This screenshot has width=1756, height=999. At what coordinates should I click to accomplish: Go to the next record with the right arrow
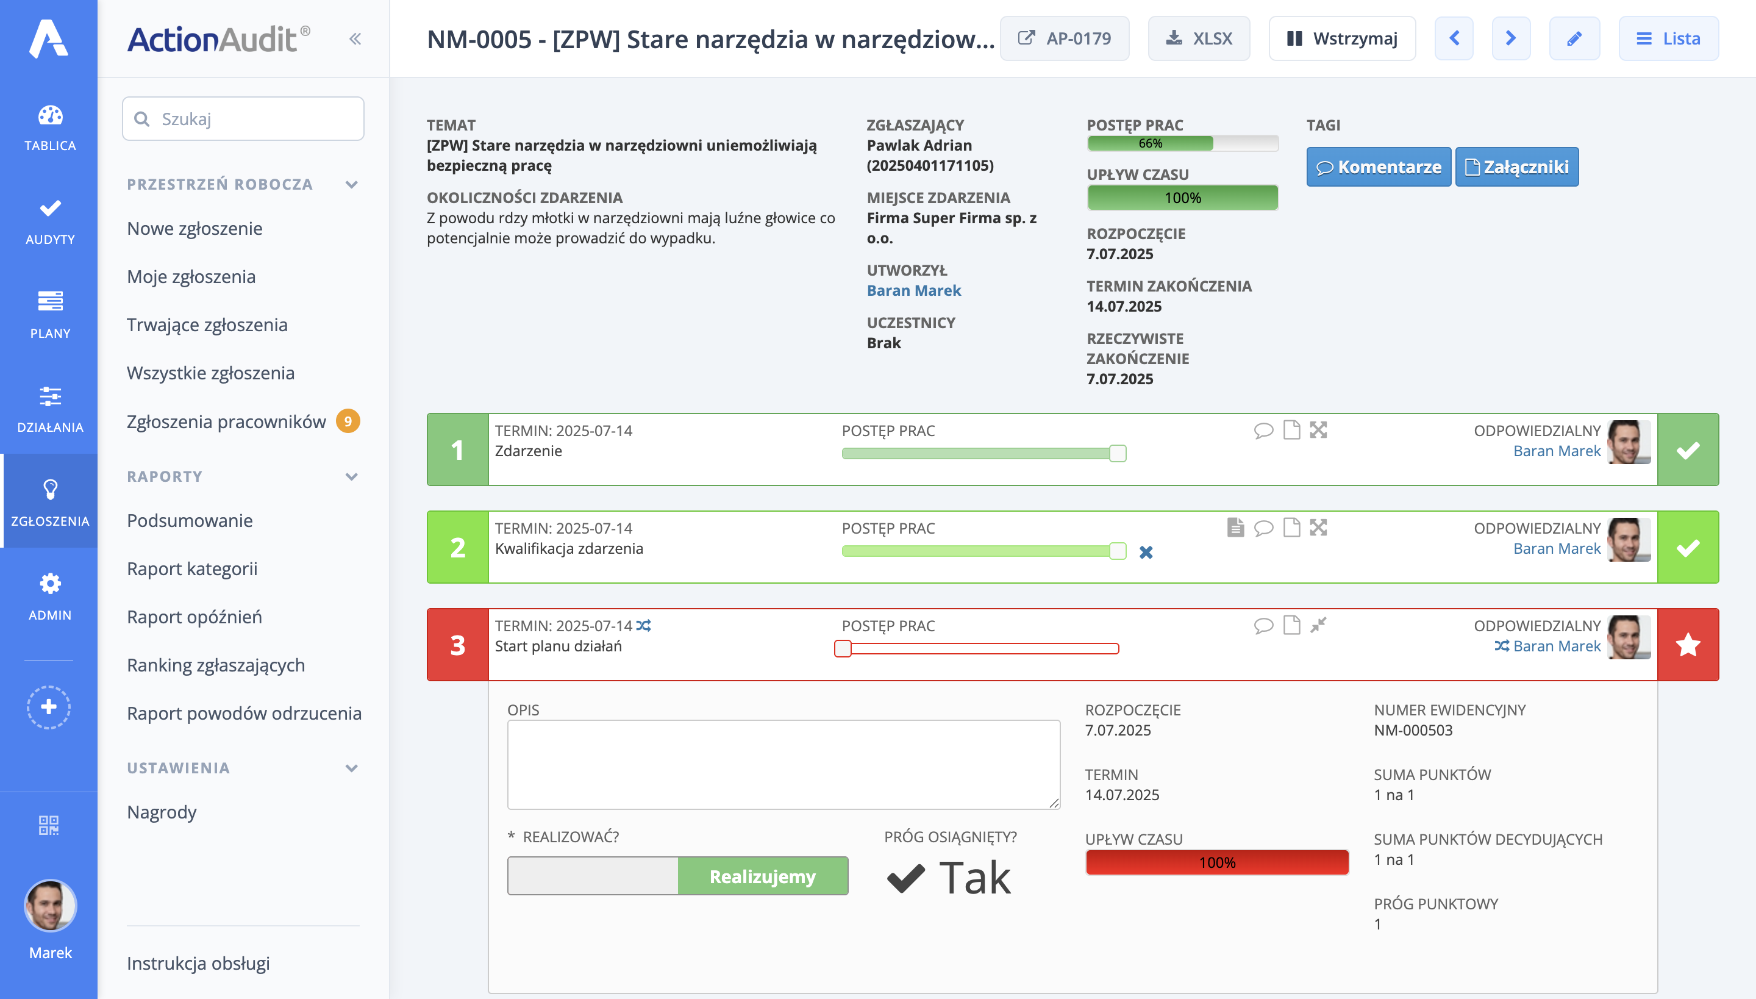pos(1510,39)
